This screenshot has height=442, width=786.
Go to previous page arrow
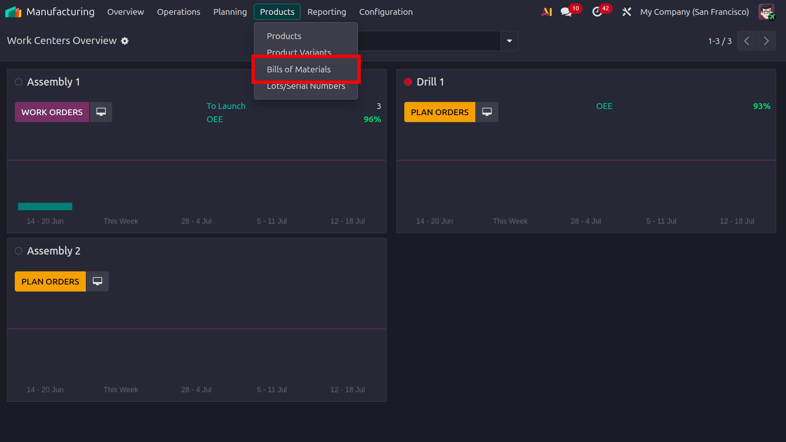pyautogui.click(x=747, y=41)
